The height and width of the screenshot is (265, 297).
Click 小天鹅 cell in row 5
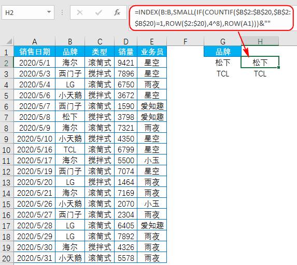[70, 95]
